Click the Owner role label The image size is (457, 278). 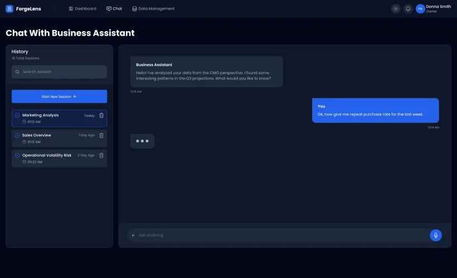pyautogui.click(x=431, y=12)
